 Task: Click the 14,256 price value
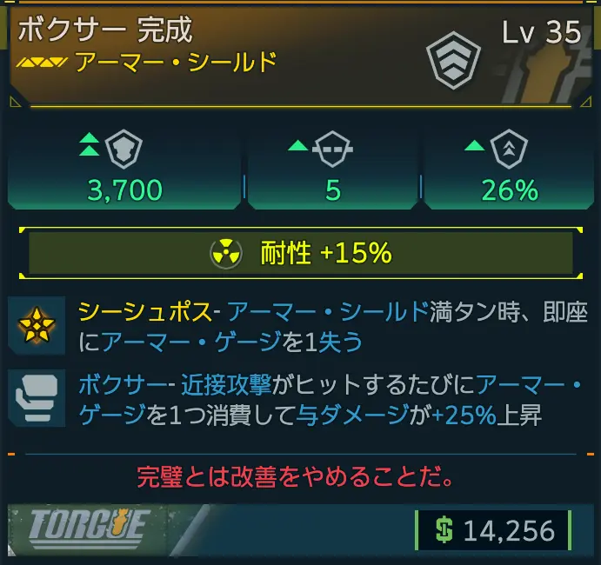(510, 531)
